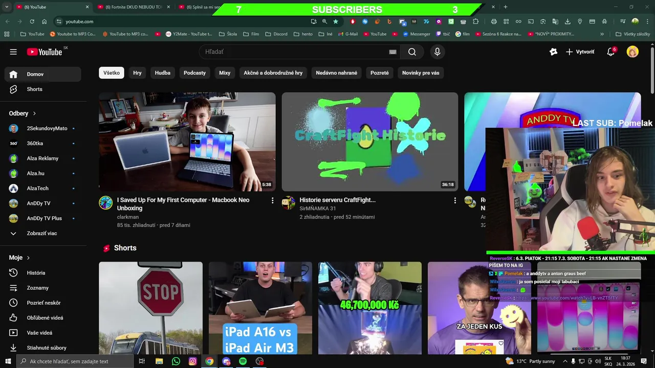This screenshot has width=655, height=368.
Task: Click the sparkle icon beside Vytvoriť
Action: (x=553, y=52)
